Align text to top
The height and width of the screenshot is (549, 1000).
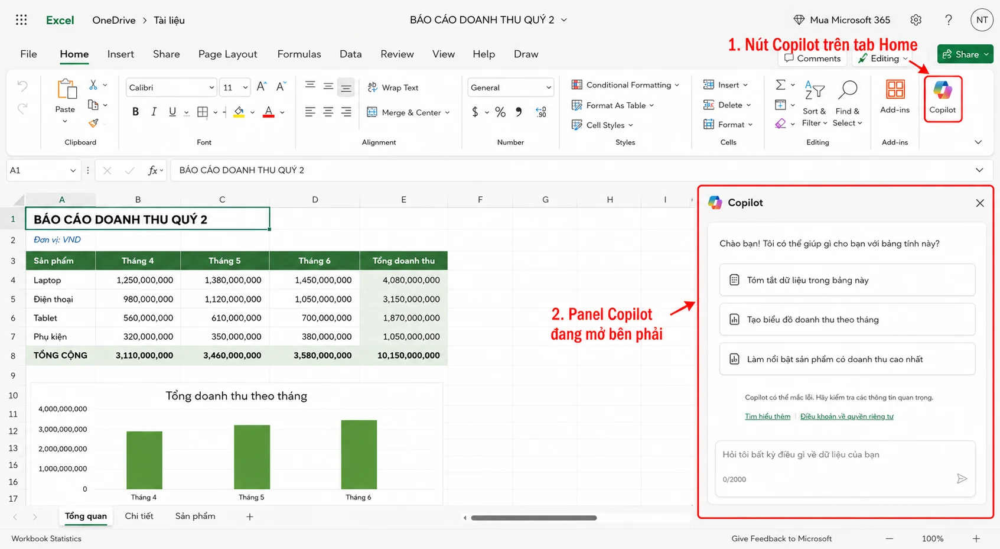pyautogui.click(x=310, y=86)
